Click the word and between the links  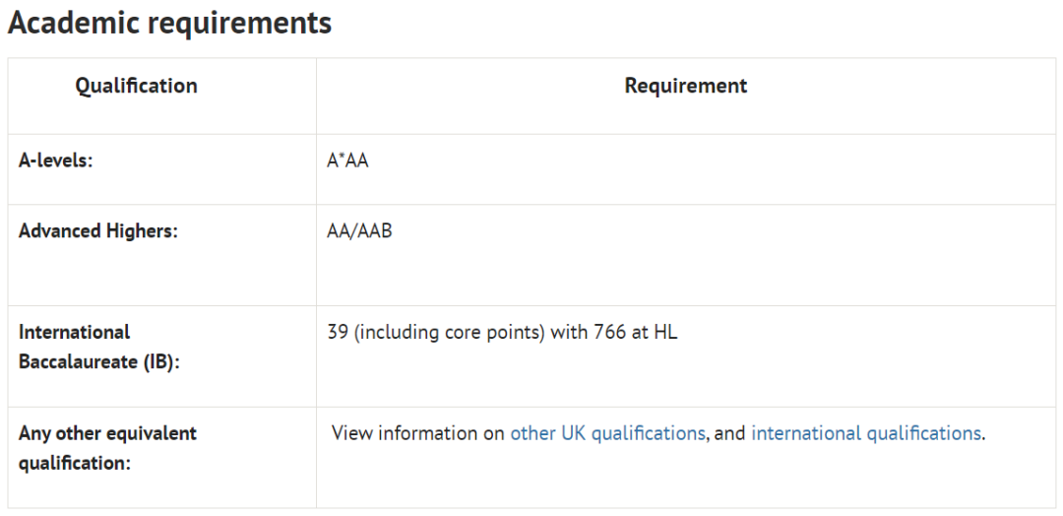[x=730, y=433]
